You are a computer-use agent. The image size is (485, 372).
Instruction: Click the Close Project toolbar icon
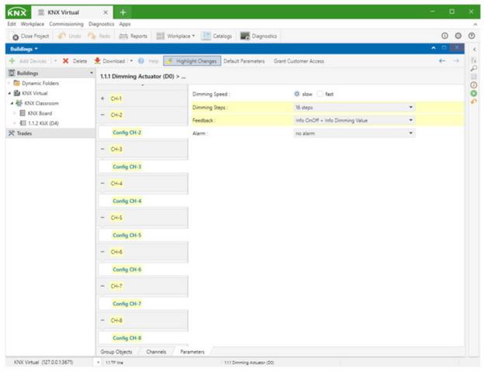tap(16, 36)
